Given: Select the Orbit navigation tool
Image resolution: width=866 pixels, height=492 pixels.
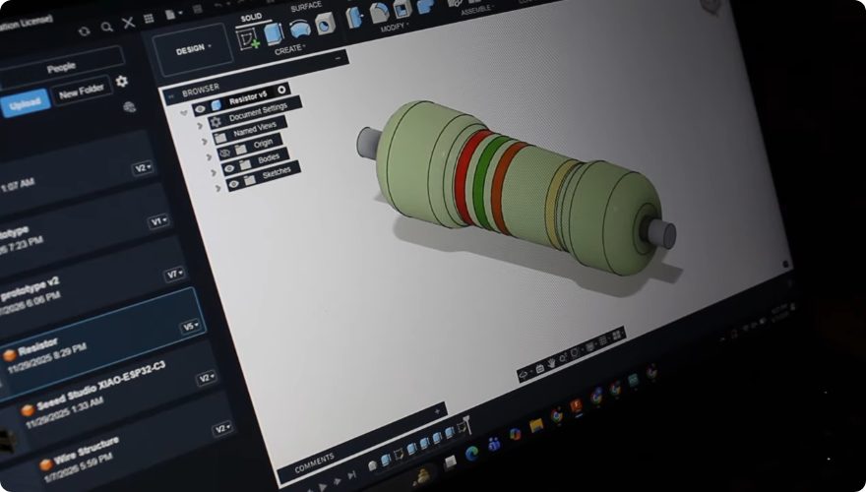Looking at the screenshot, I should tap(524, 376).
